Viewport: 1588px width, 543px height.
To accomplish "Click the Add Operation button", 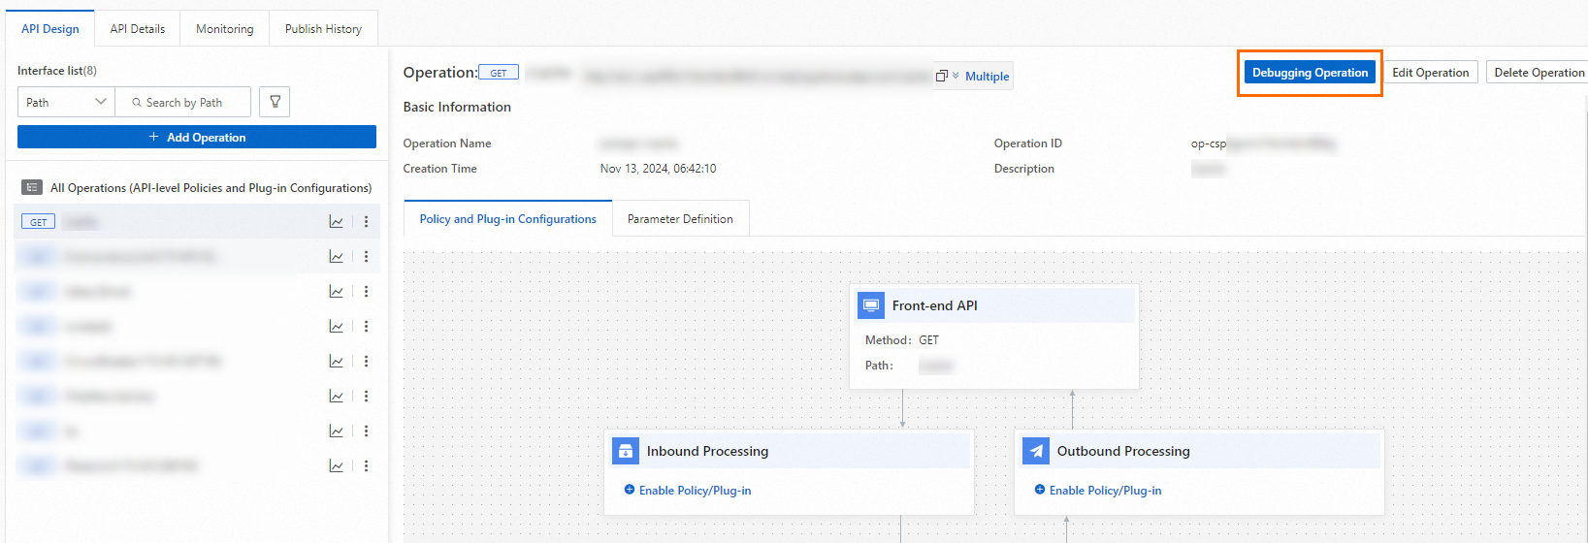I will (197, 137).
